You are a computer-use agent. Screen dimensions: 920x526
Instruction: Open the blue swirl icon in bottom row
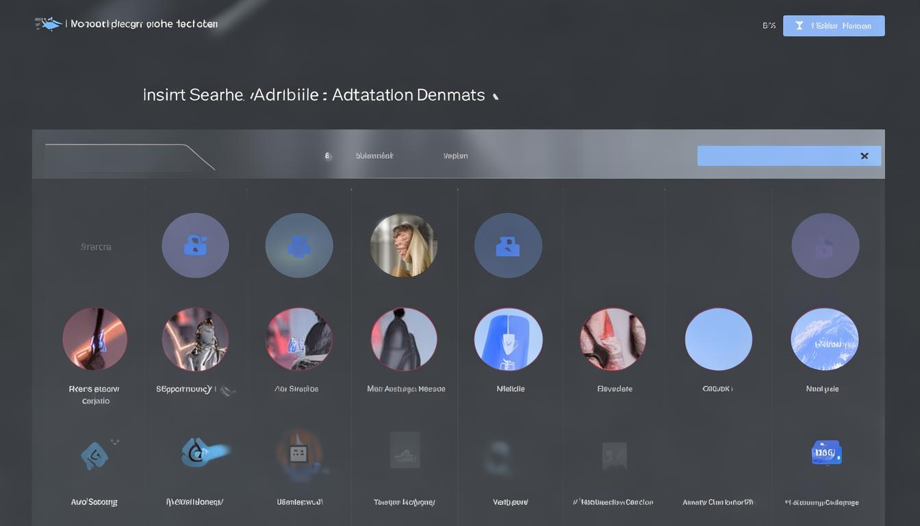[x=199, y=453]
